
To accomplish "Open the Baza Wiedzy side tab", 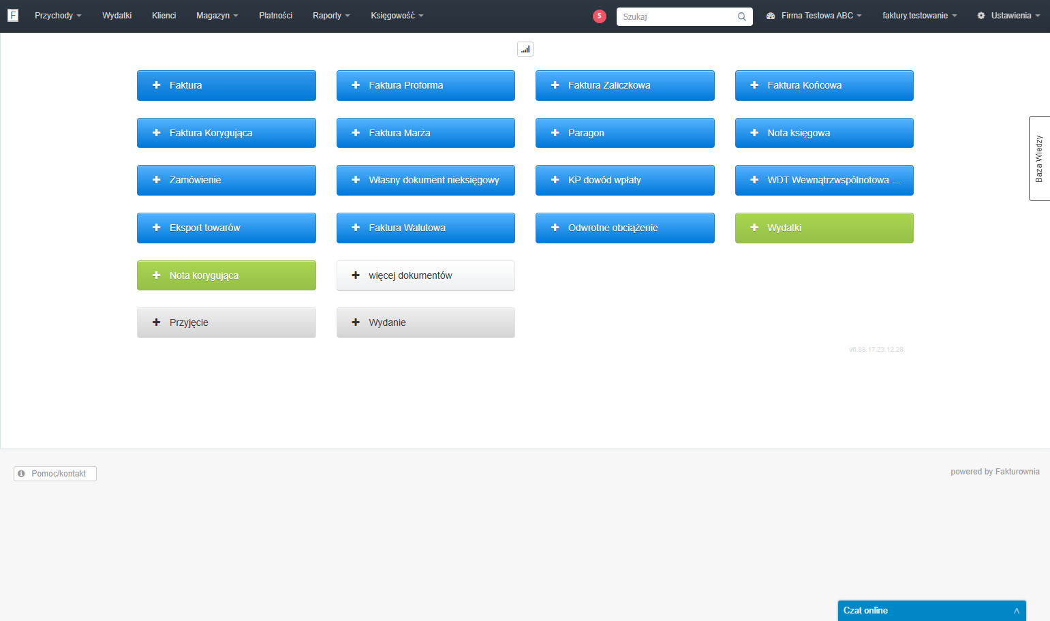I will tap(1039, 158).
